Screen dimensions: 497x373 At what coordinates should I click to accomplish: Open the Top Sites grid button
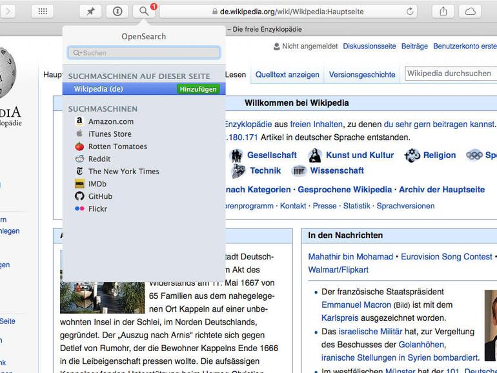[x=43, y=12]
